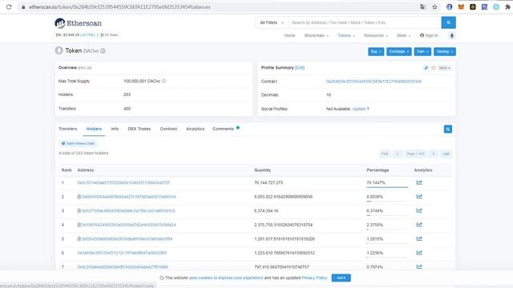Screen dimensions: 513x288
Task: Click the 76.1447% percentage bar for rank 1
Action: [x=387, y=187]
